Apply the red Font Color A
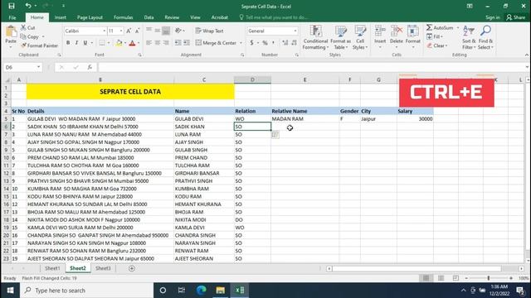 (133, 43)
